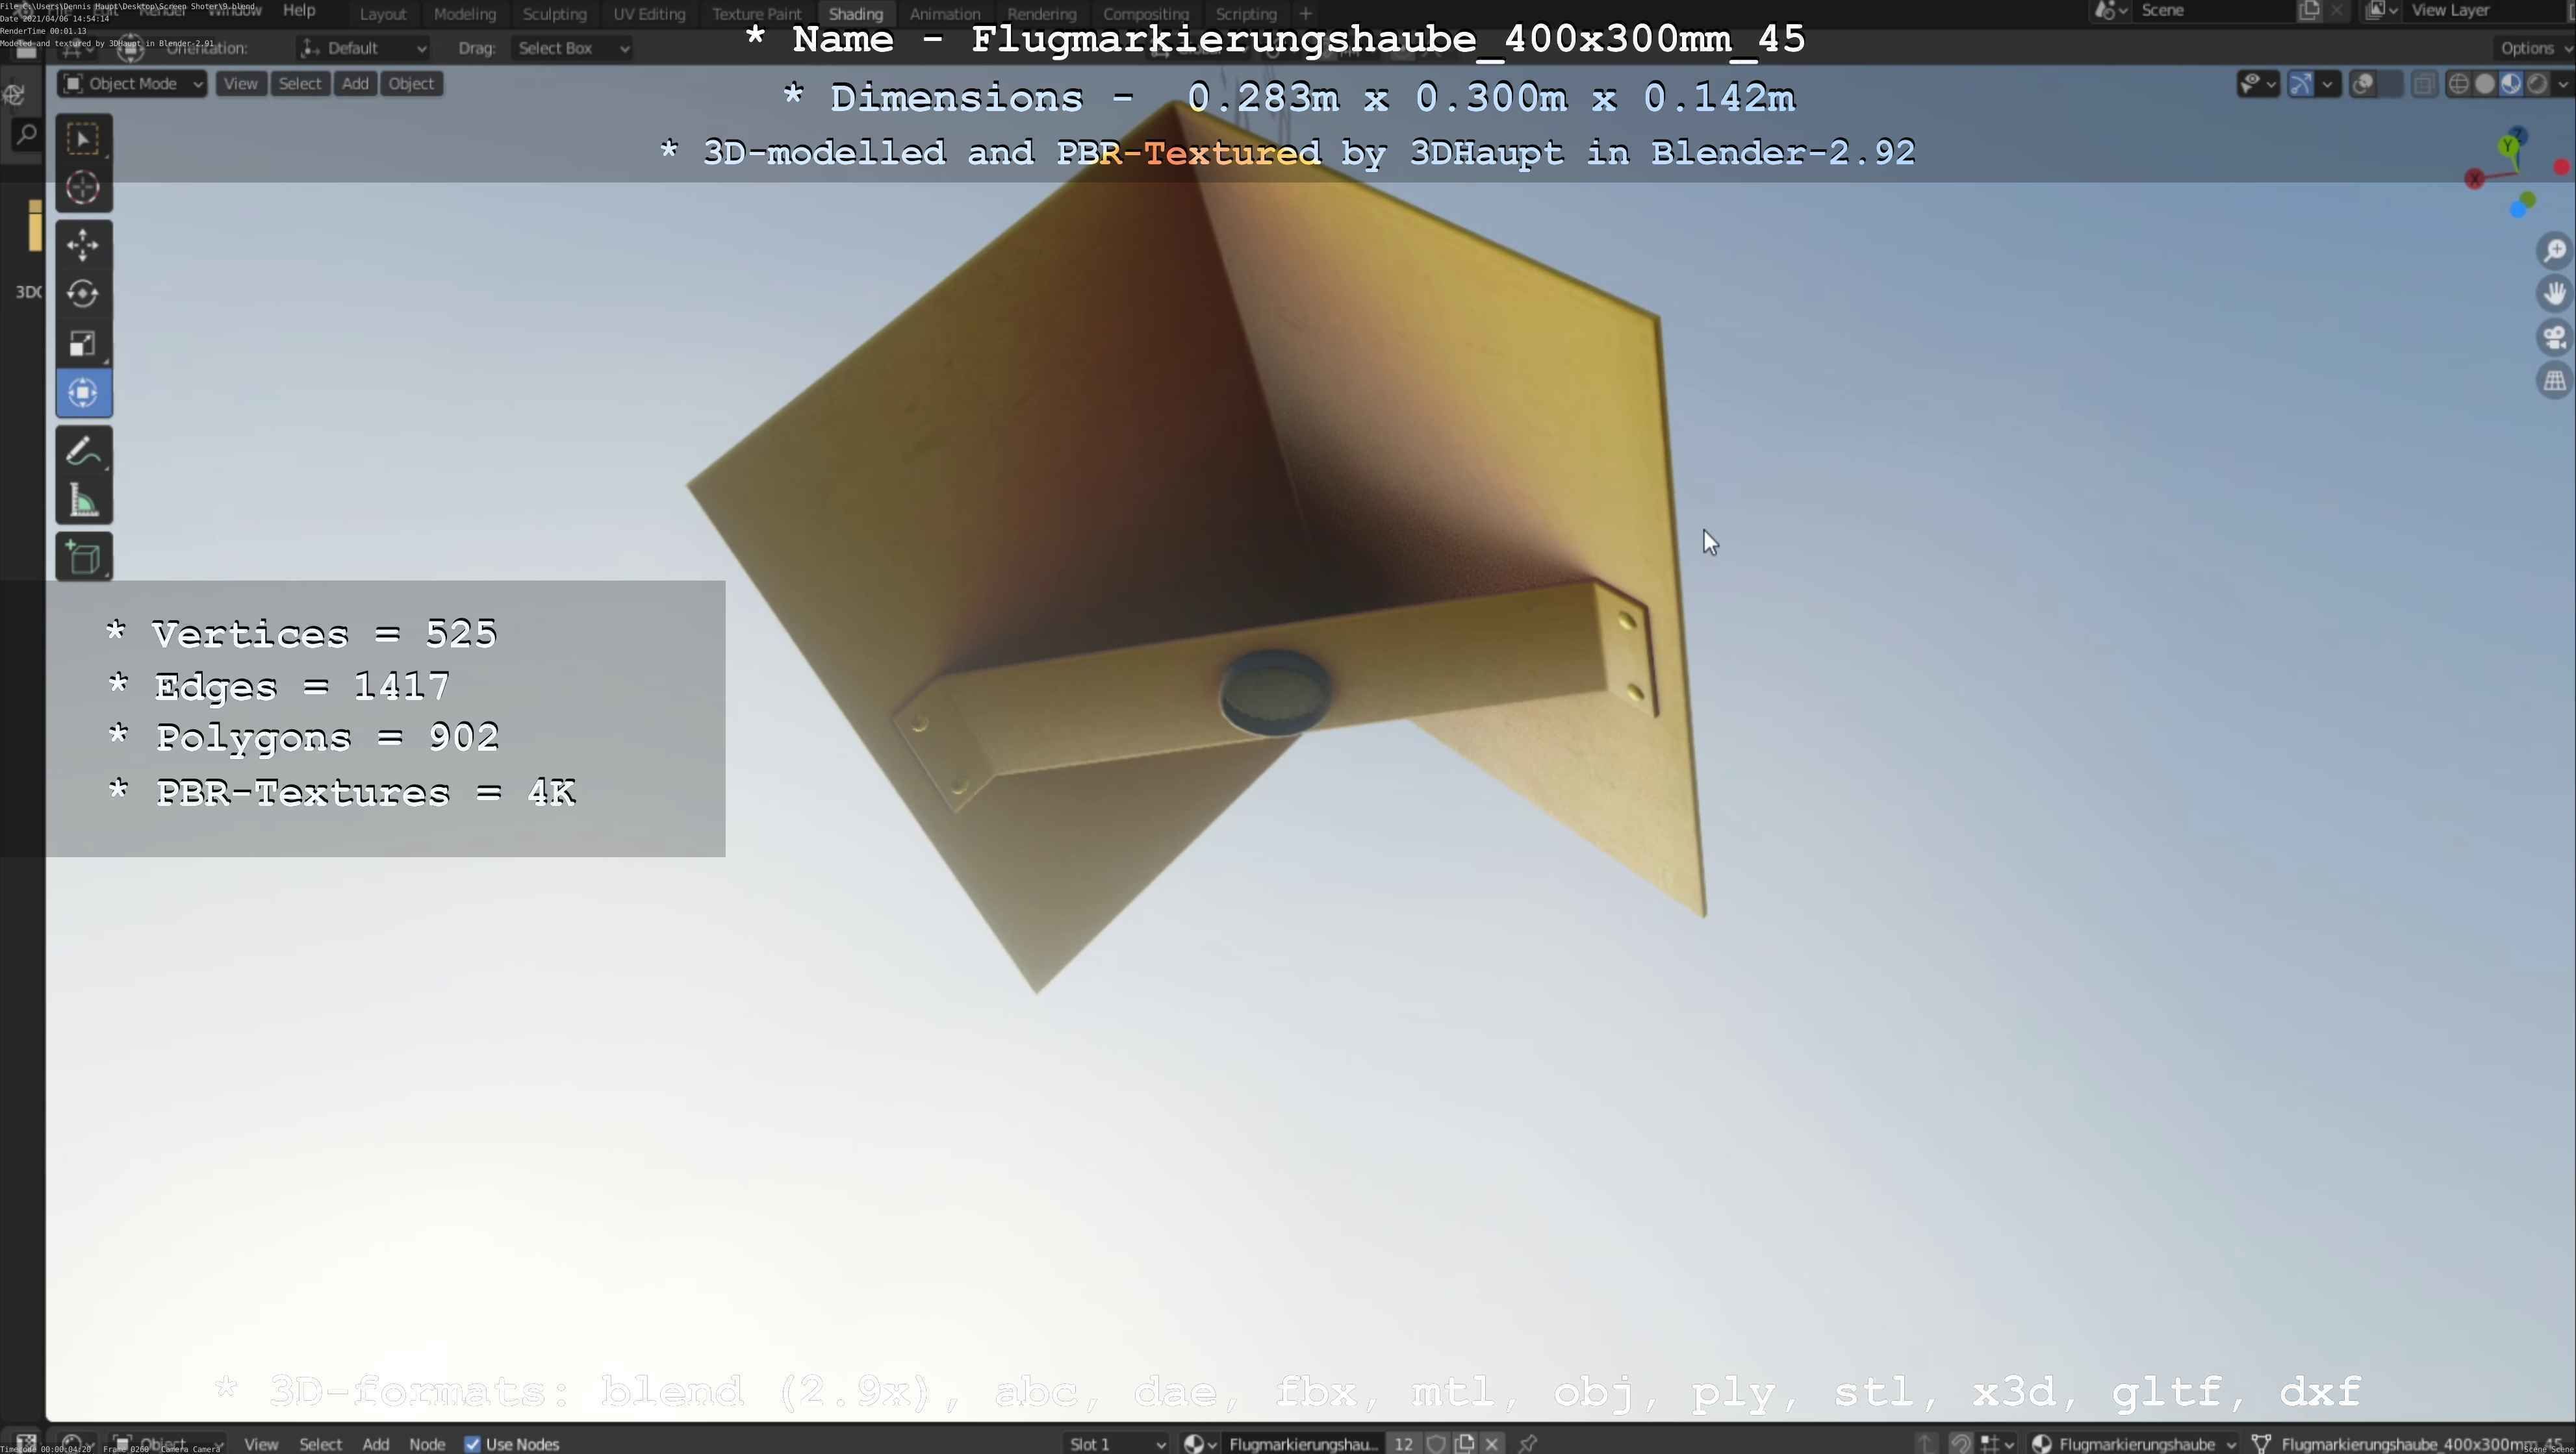The image size is (2576, 1454).
Task: Pin the node editor material
Action: [1527, 1443]
